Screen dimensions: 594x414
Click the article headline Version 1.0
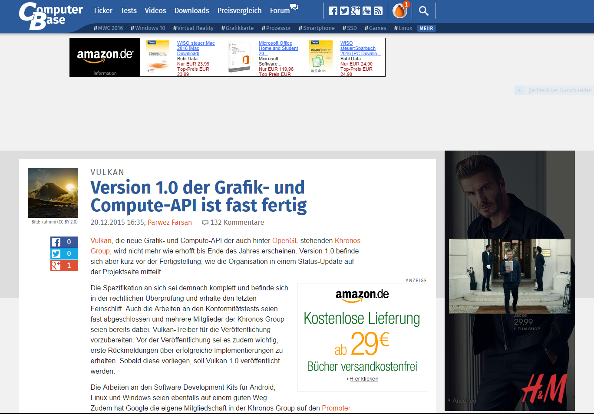pos(198,196)
